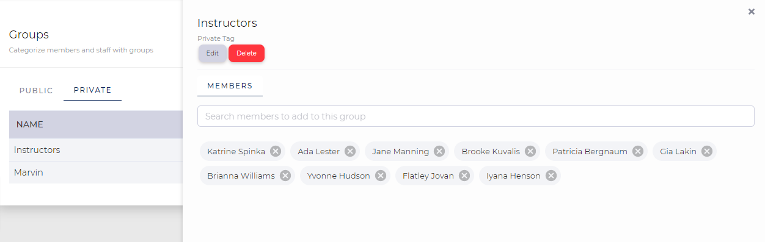Remove Flatley Jovan from the group
This screenshot has height=242, width=765.
click(x=464, y=176)
